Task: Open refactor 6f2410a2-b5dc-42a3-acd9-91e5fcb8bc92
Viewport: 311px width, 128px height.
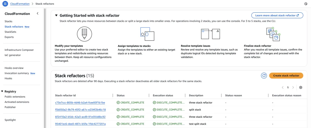Action: pos(80,117)
